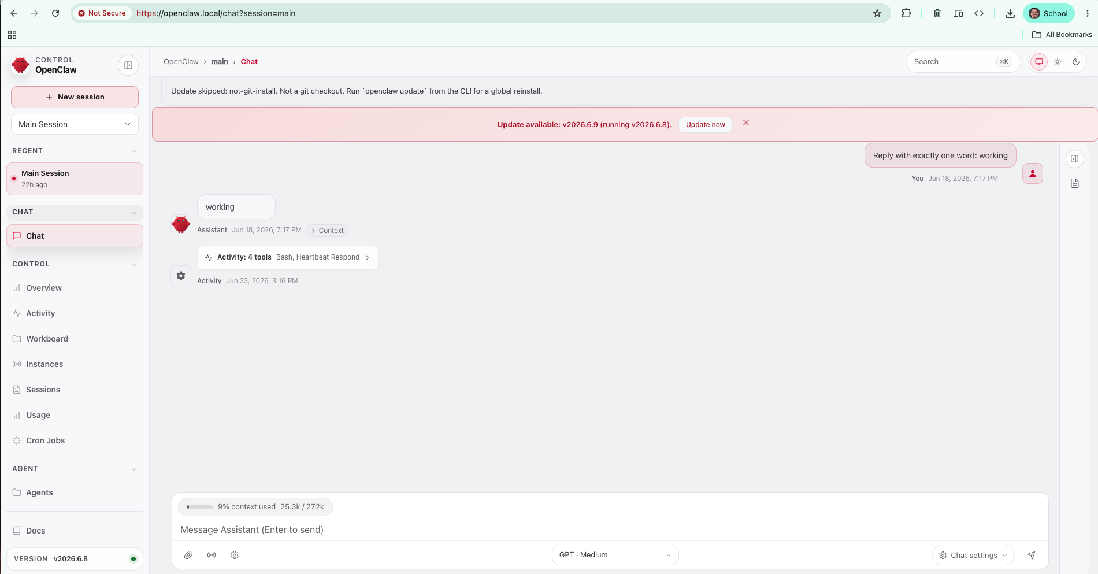Reload the page in the browser

[55, 13]
